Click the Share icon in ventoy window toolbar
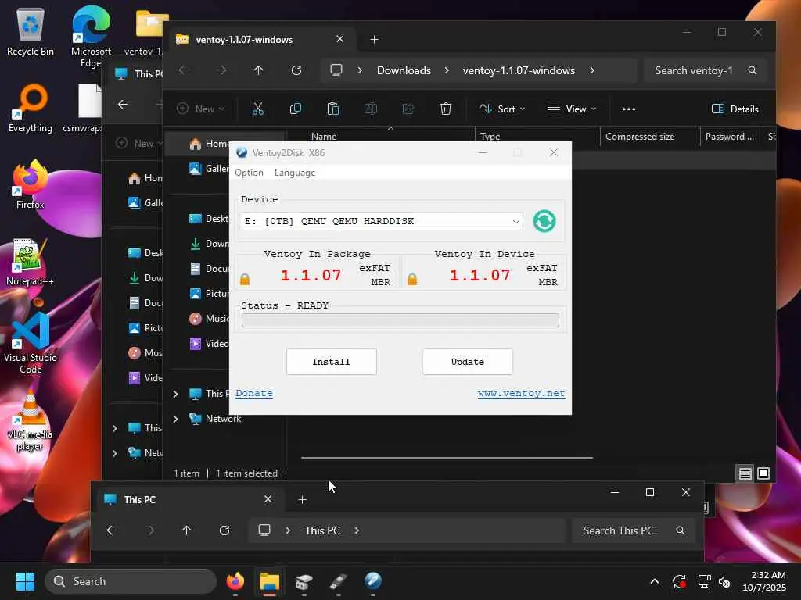The height and width of the screenshot is (600, 801). 408,109
